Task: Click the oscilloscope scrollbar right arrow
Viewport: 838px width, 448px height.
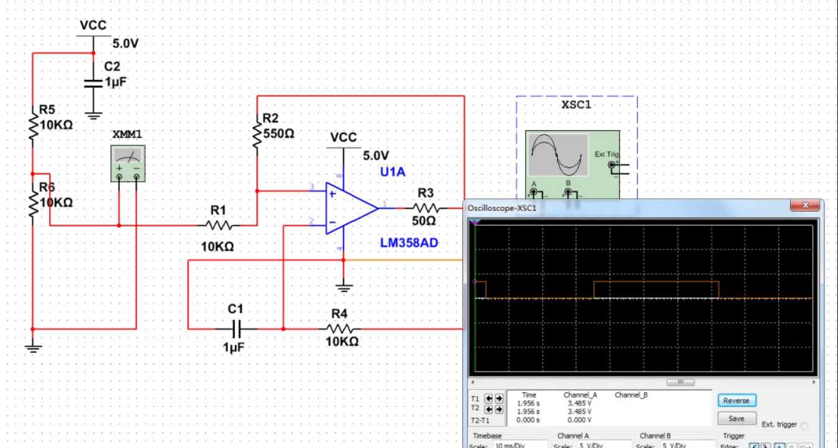Action: click(x=815, y=382)
